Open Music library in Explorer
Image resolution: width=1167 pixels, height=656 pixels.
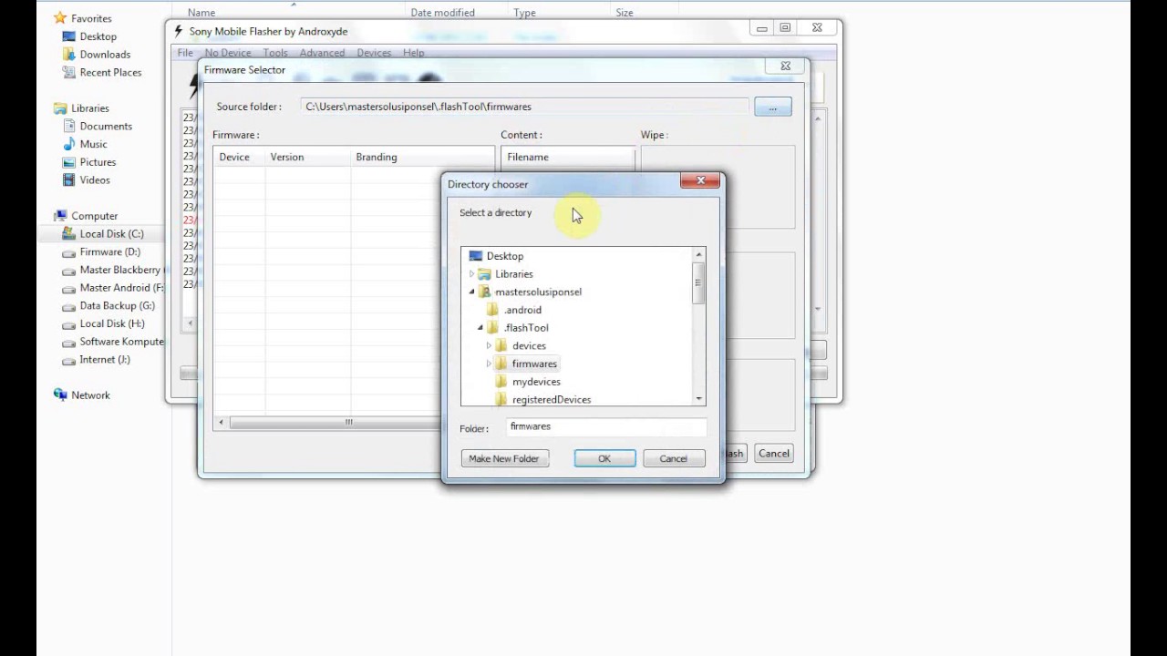point(93,144)
